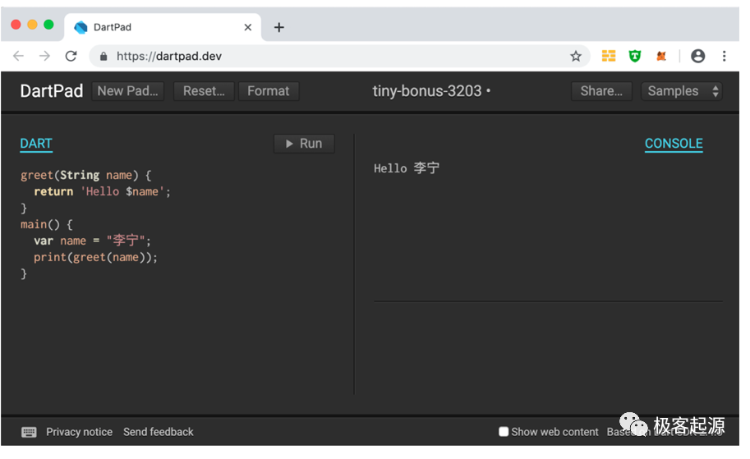Click the browser back arrow
This screenshot has height=459, width=750.
pyautogui.click(x=18, y=56)
